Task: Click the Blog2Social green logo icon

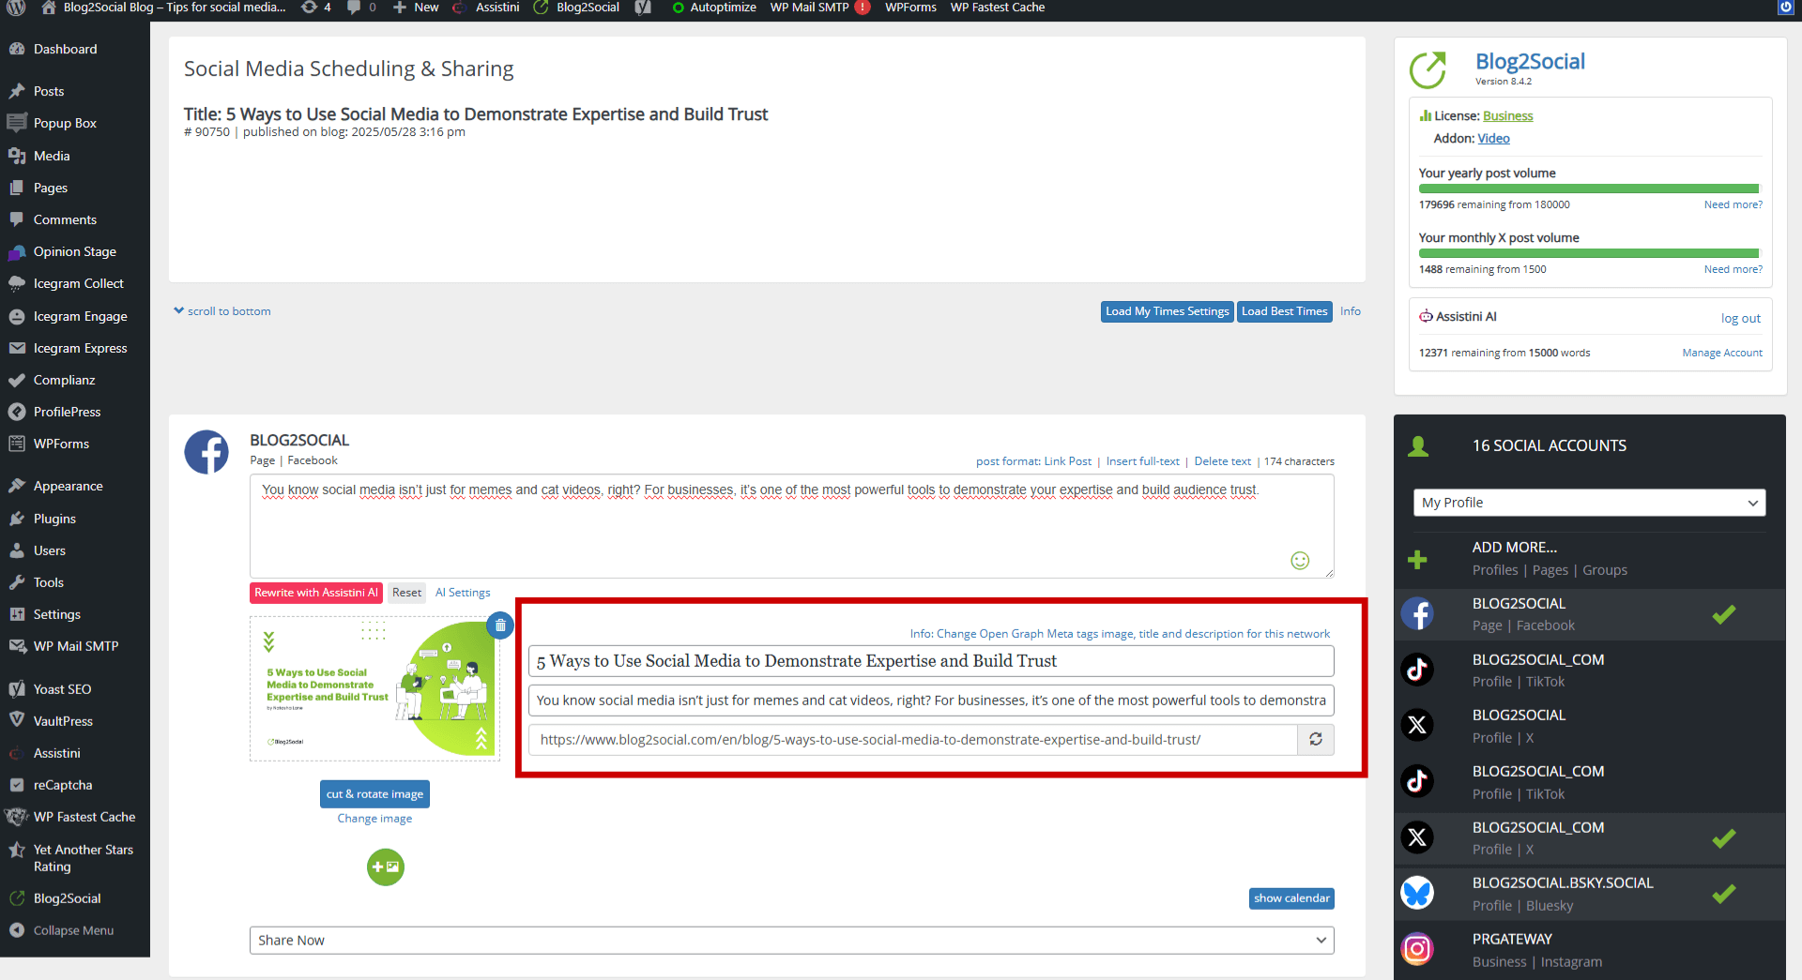Action: (x=1428, y=69)
